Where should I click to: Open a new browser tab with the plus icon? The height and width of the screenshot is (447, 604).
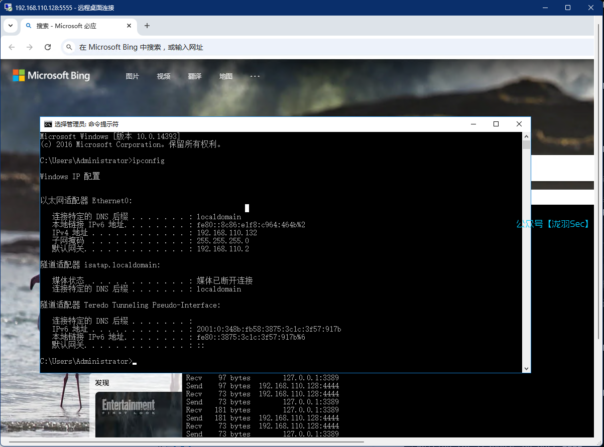147,26
